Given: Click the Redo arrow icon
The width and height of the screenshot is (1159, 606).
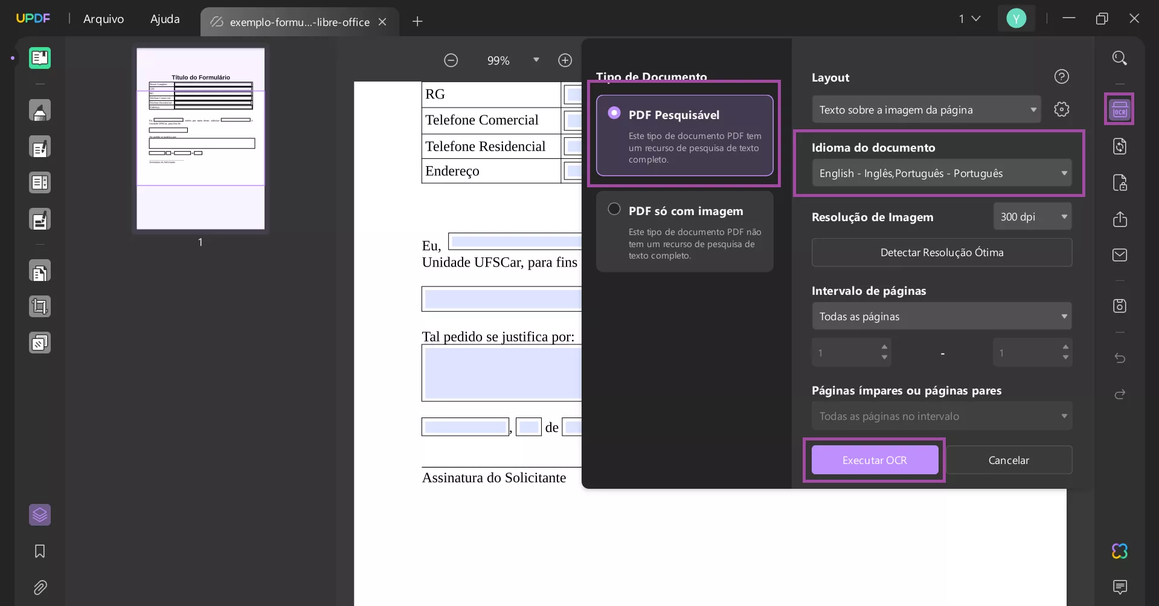Looking at the screenshot, I should [x=1120, y=395].
